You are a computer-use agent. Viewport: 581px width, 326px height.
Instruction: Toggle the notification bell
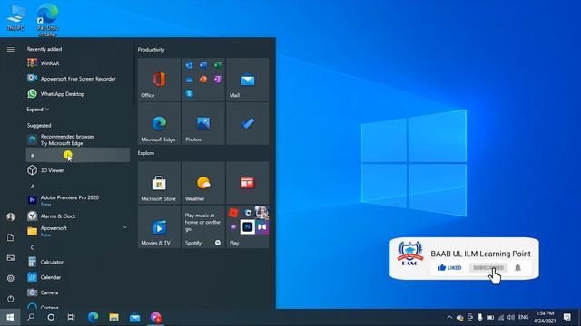517,267
